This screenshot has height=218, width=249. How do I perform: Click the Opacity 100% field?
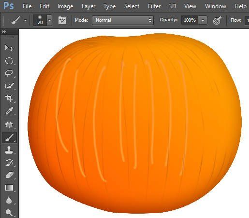[190, 20]
